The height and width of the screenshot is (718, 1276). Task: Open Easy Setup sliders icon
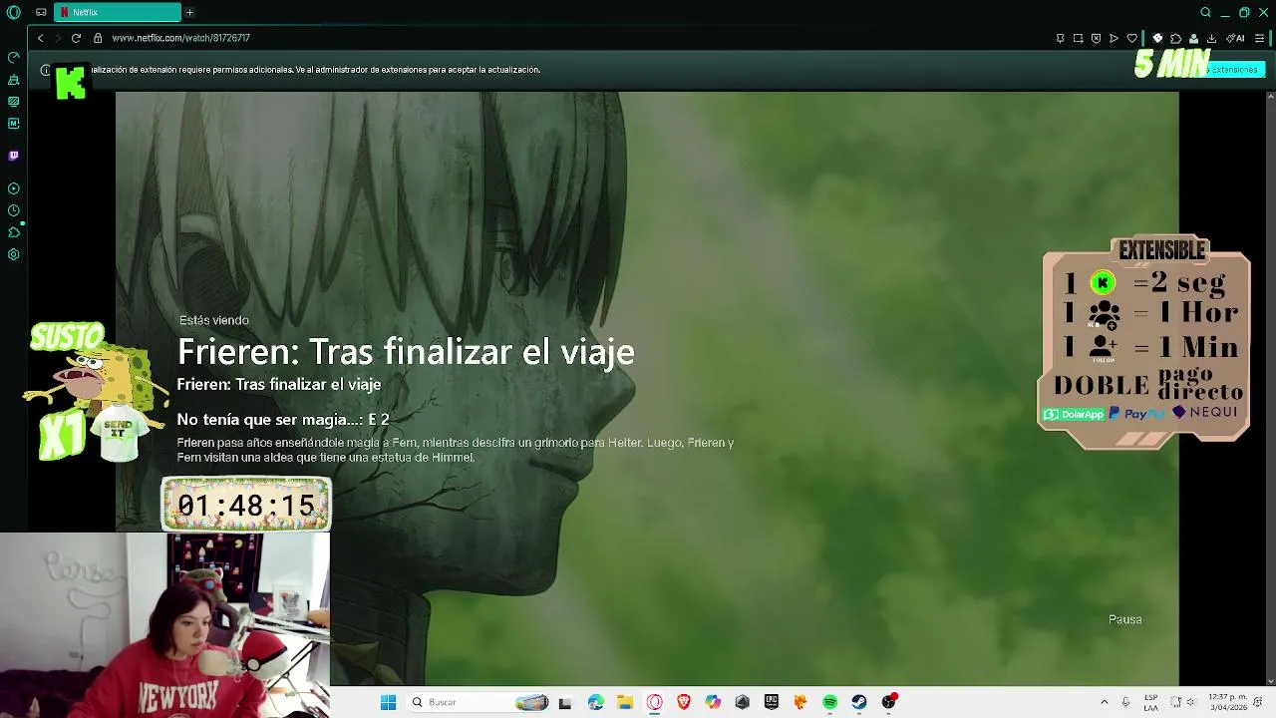(x=1259, y=38)
